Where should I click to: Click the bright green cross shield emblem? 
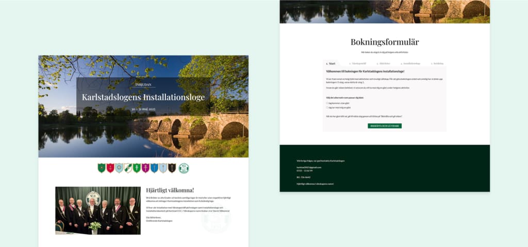(x=137, y=168)
